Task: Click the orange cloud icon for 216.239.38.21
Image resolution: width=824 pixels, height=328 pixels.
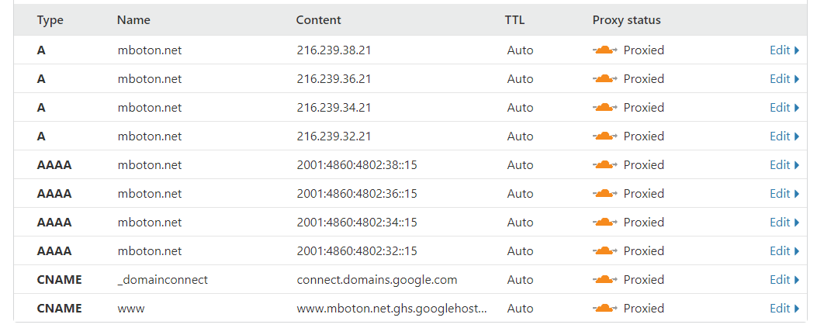Action: 605,50
